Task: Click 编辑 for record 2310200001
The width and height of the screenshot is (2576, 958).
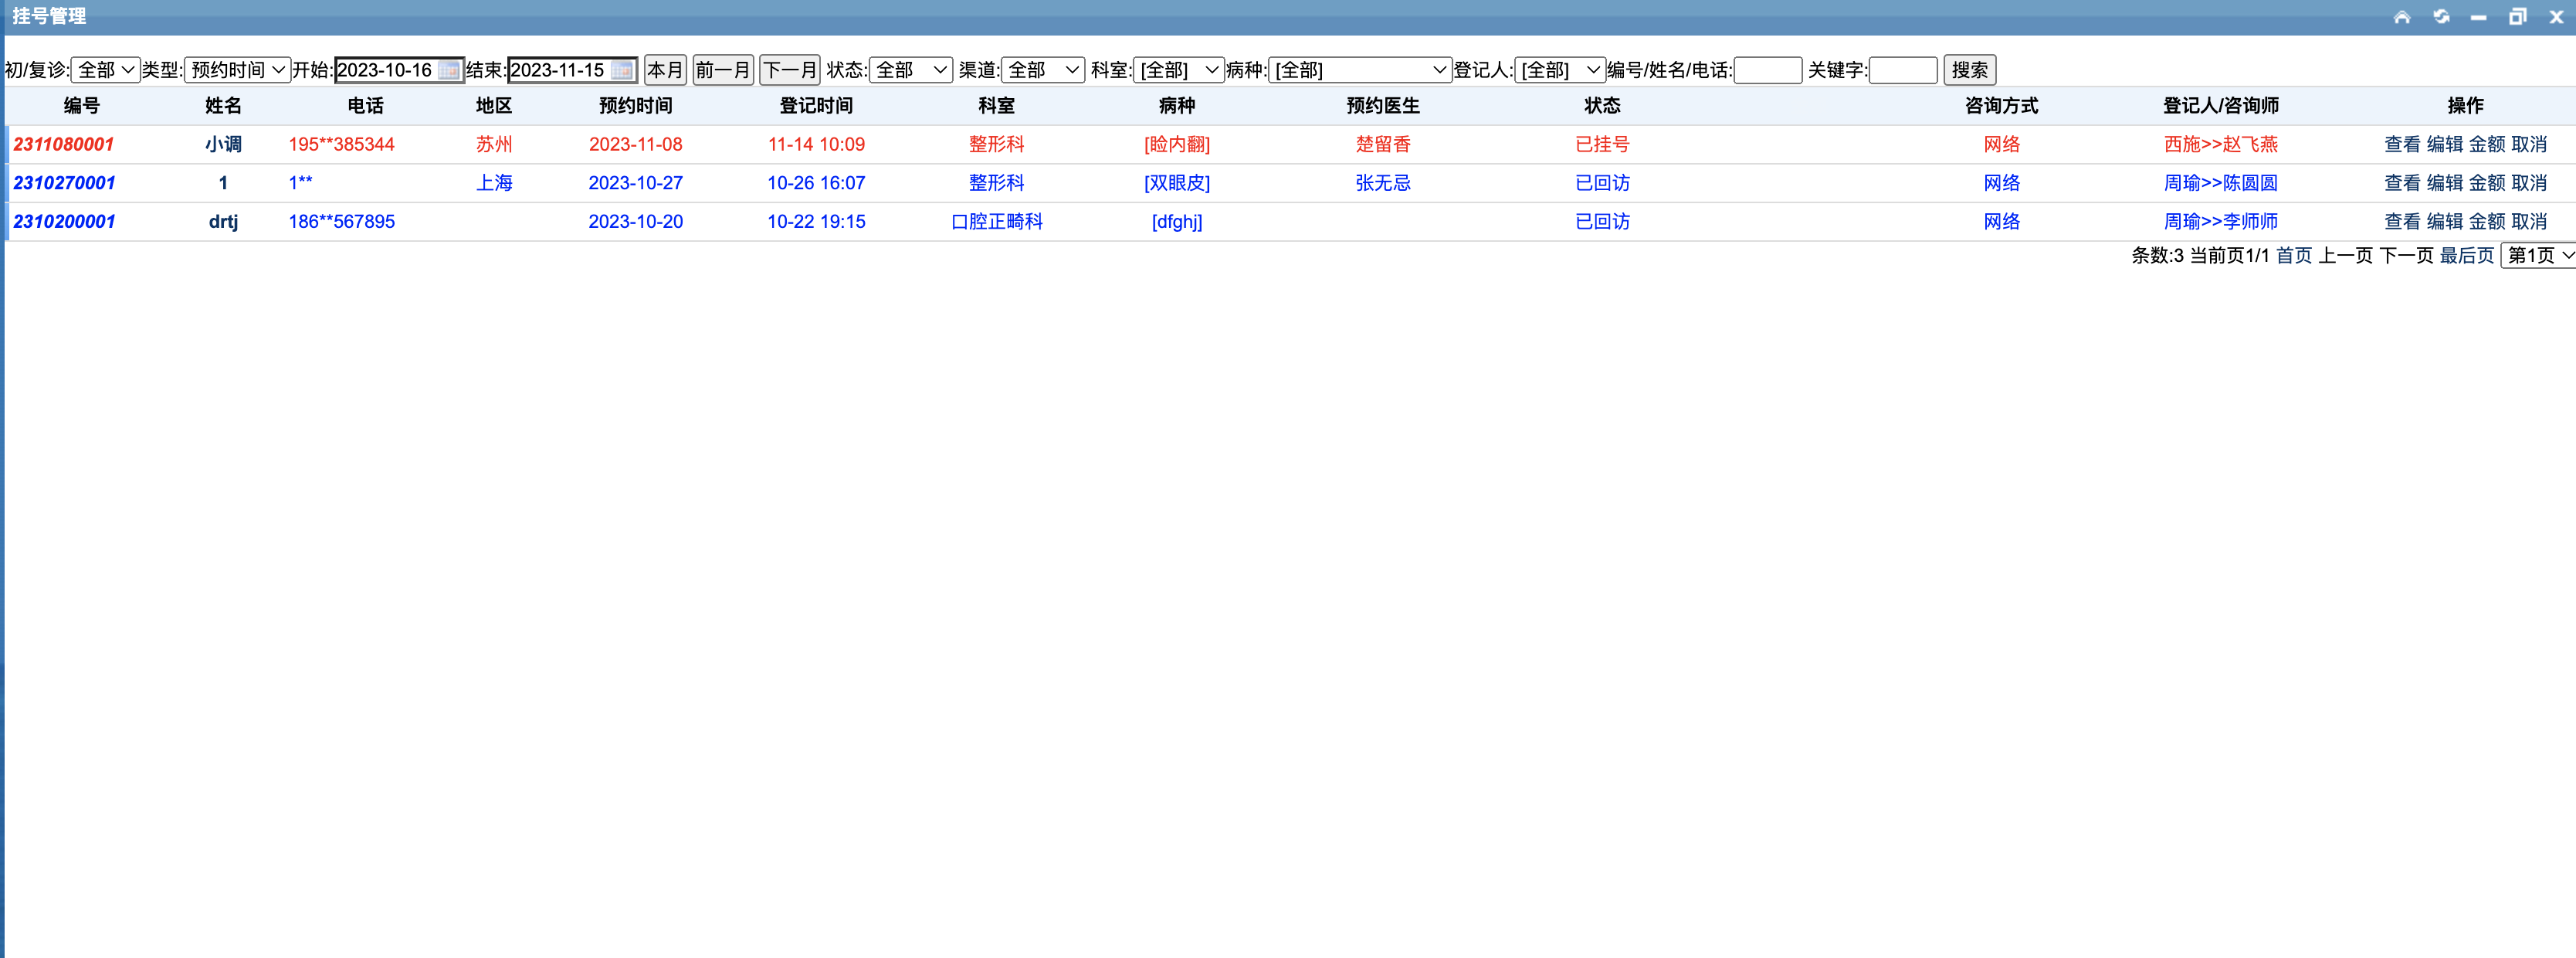Action: tap(2444, 222)
